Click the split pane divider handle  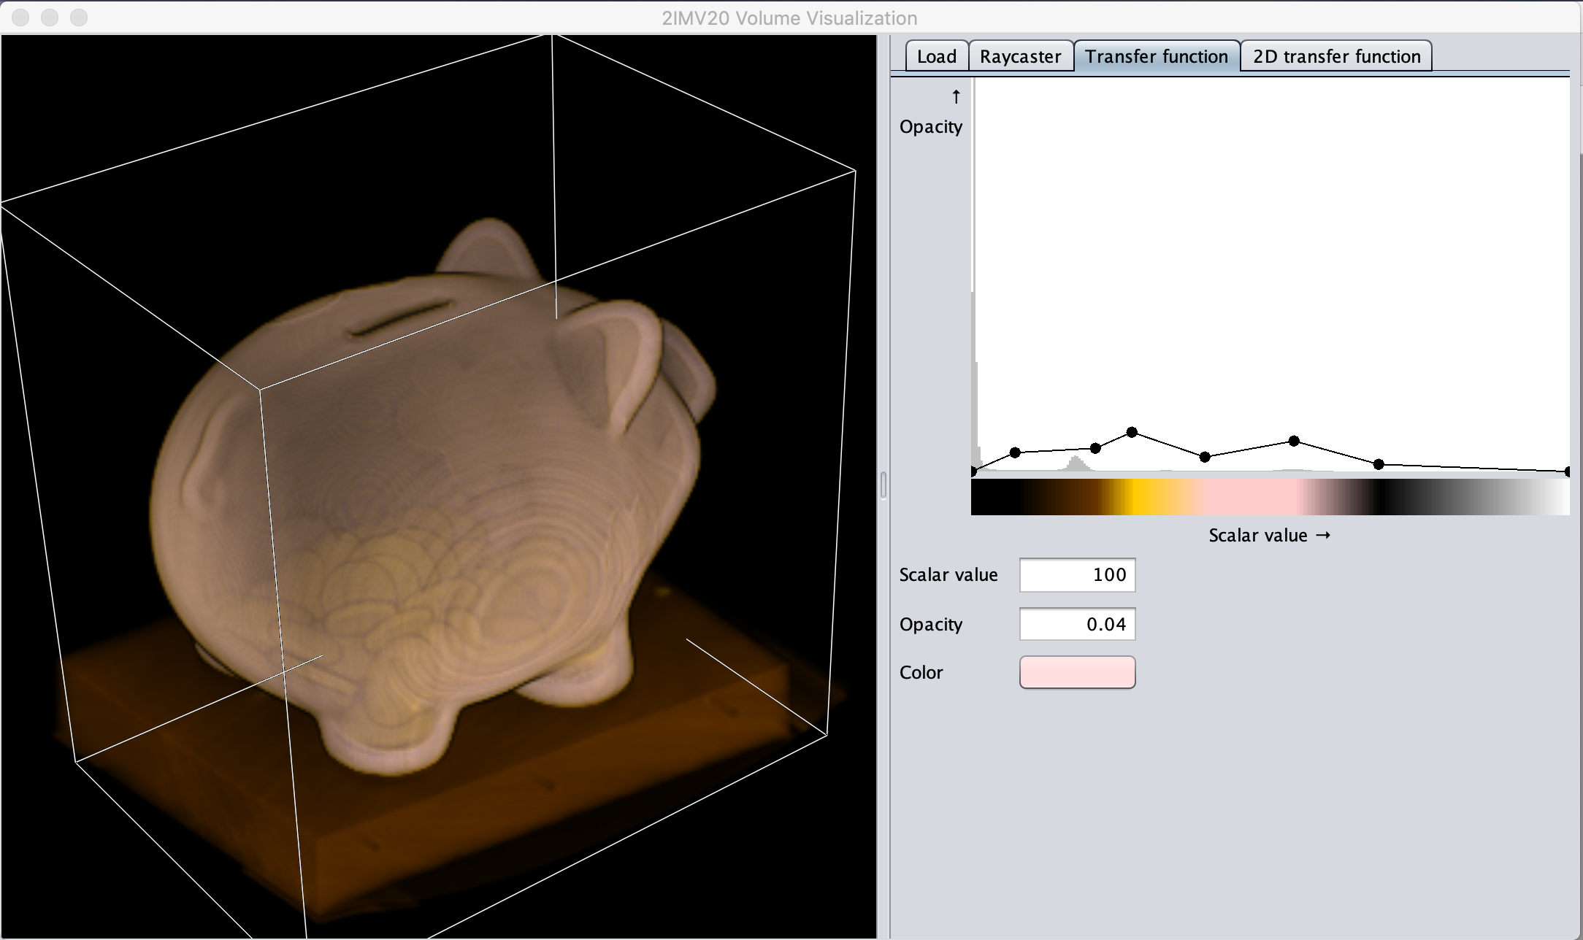click(x=884, y=485)
